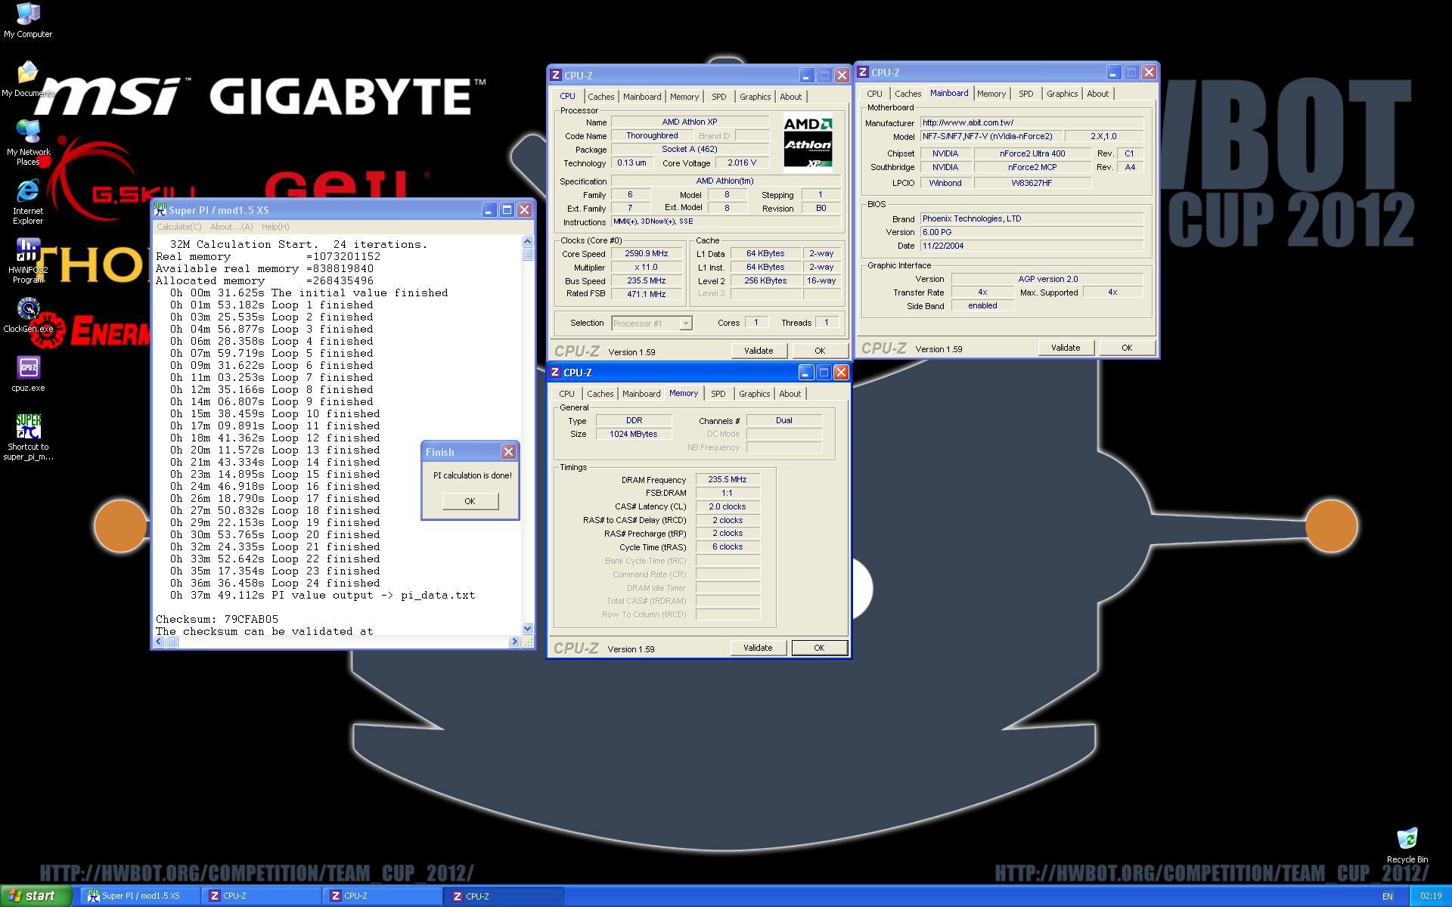Screen dimensions: 1452x907
Task: Switch to third CPU-Z taskbar button
Action: 504,896
